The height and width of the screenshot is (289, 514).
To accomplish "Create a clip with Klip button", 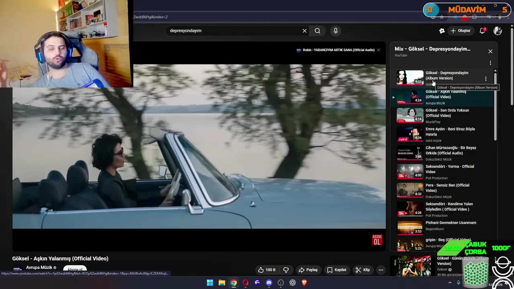I will (363, 270).
